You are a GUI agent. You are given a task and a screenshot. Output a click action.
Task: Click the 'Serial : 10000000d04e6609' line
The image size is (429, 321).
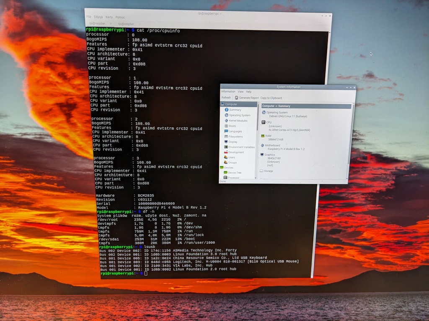click(135, 204)
